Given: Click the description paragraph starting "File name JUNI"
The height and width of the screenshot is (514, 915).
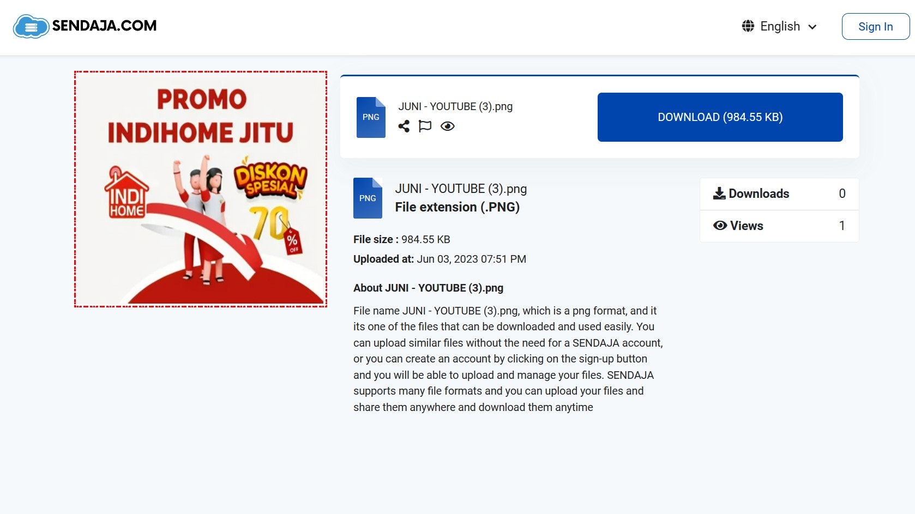Looking at the screenshot, I should click(508, 359).
